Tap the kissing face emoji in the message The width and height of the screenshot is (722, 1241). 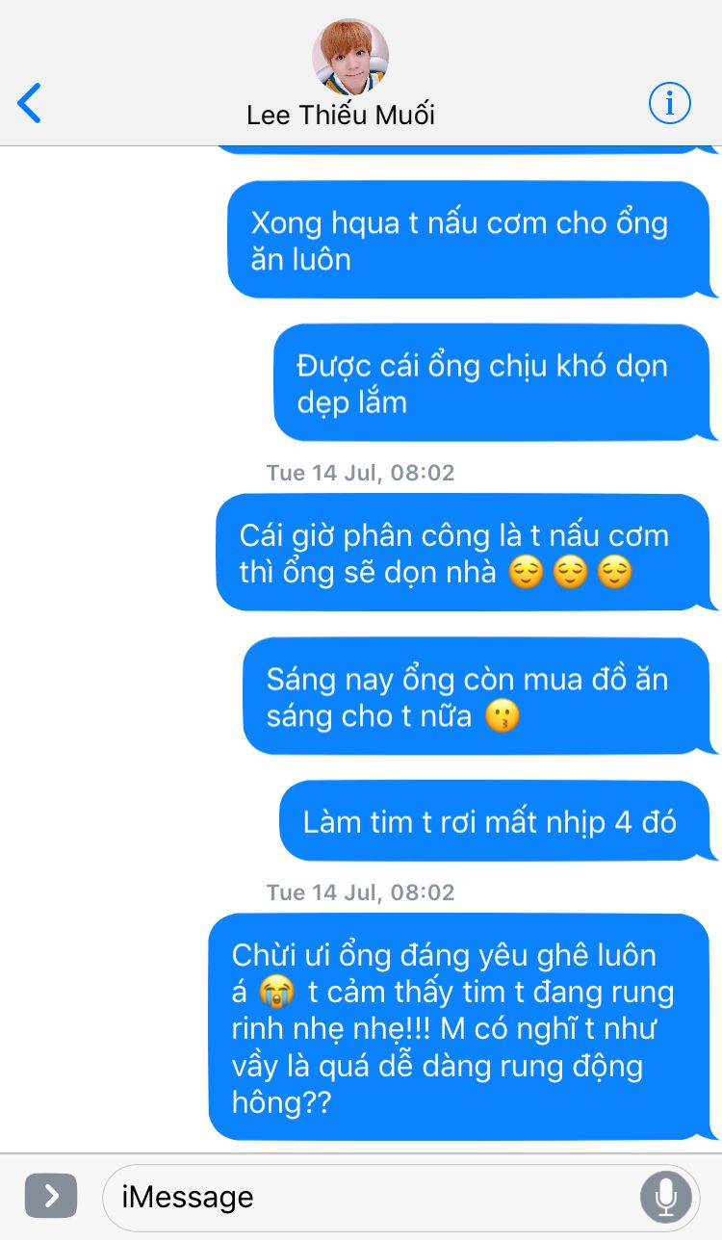tap(501, 716)
